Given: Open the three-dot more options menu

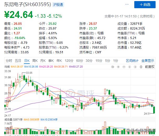Looking at the screenshot, I should point(127,4).
